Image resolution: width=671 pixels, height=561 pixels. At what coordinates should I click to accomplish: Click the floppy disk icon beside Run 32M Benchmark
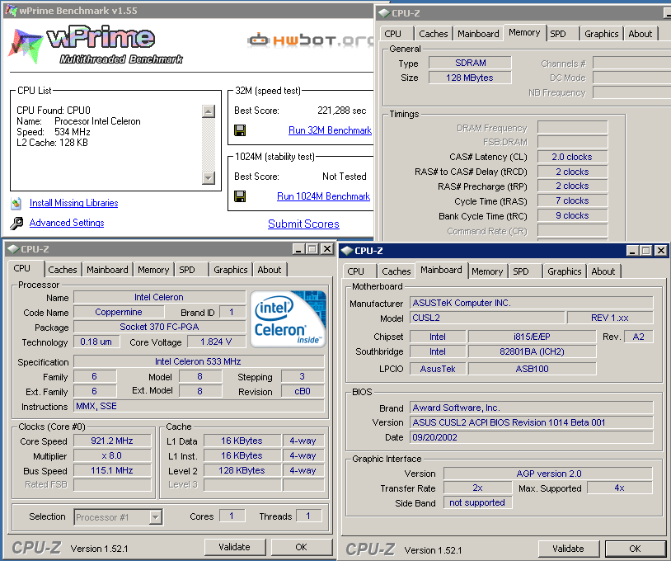tap(240, 130)
